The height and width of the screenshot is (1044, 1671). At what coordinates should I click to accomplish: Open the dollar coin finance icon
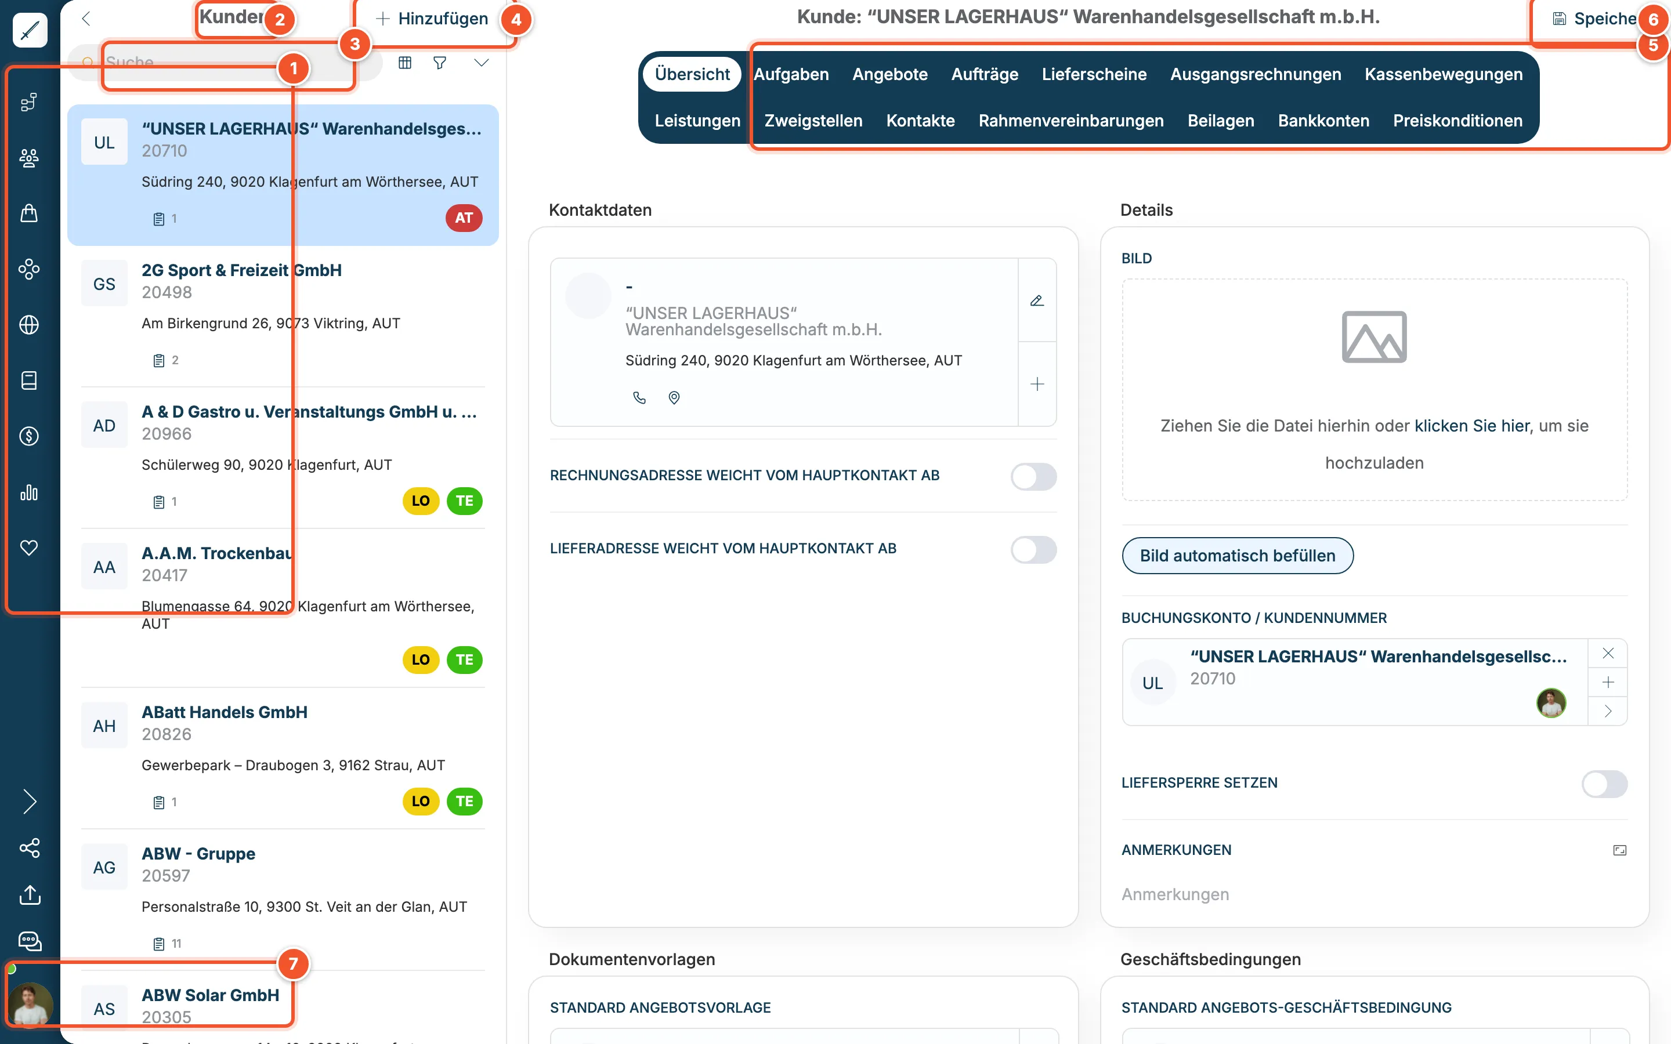coord(29,436)
